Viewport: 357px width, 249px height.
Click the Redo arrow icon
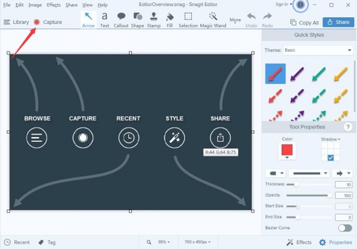point(267,16)
